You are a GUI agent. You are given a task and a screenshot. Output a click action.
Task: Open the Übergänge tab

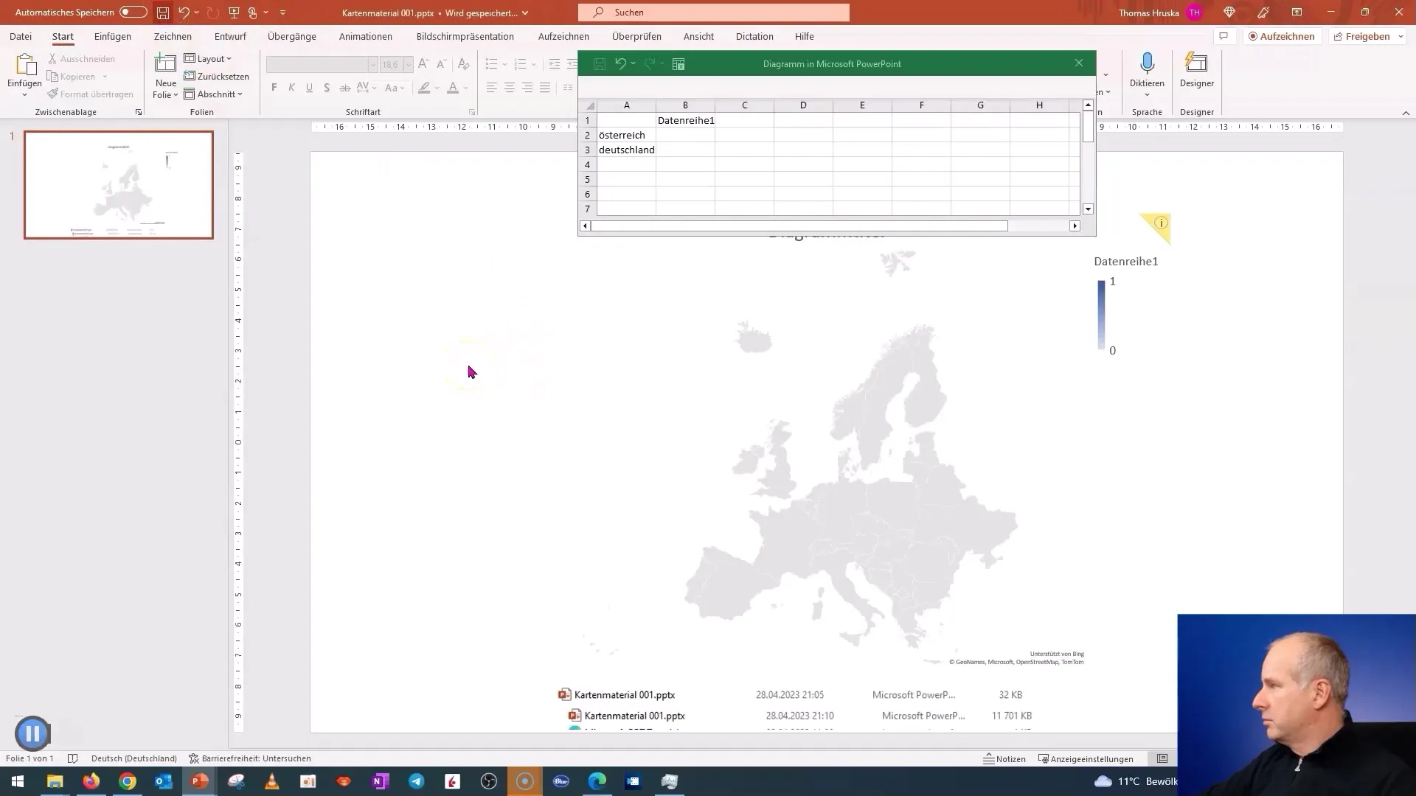(x=292, y=36)
